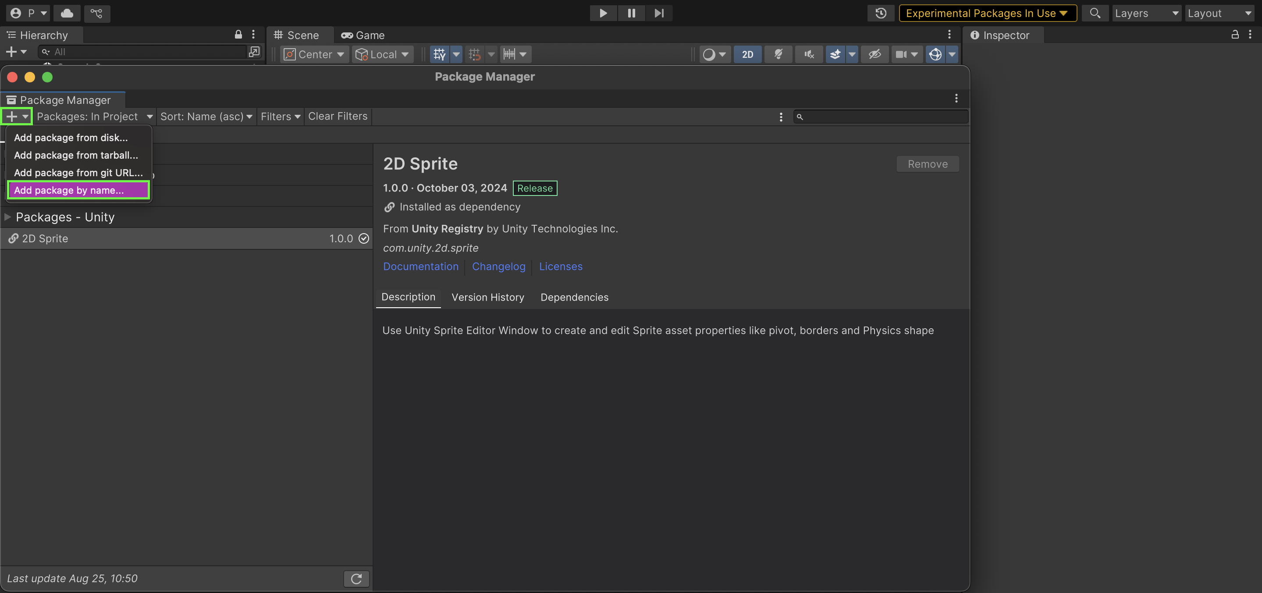1262x593 pixels.
Task: Toggle 2D scene view mode
Action: coord(747,54)
